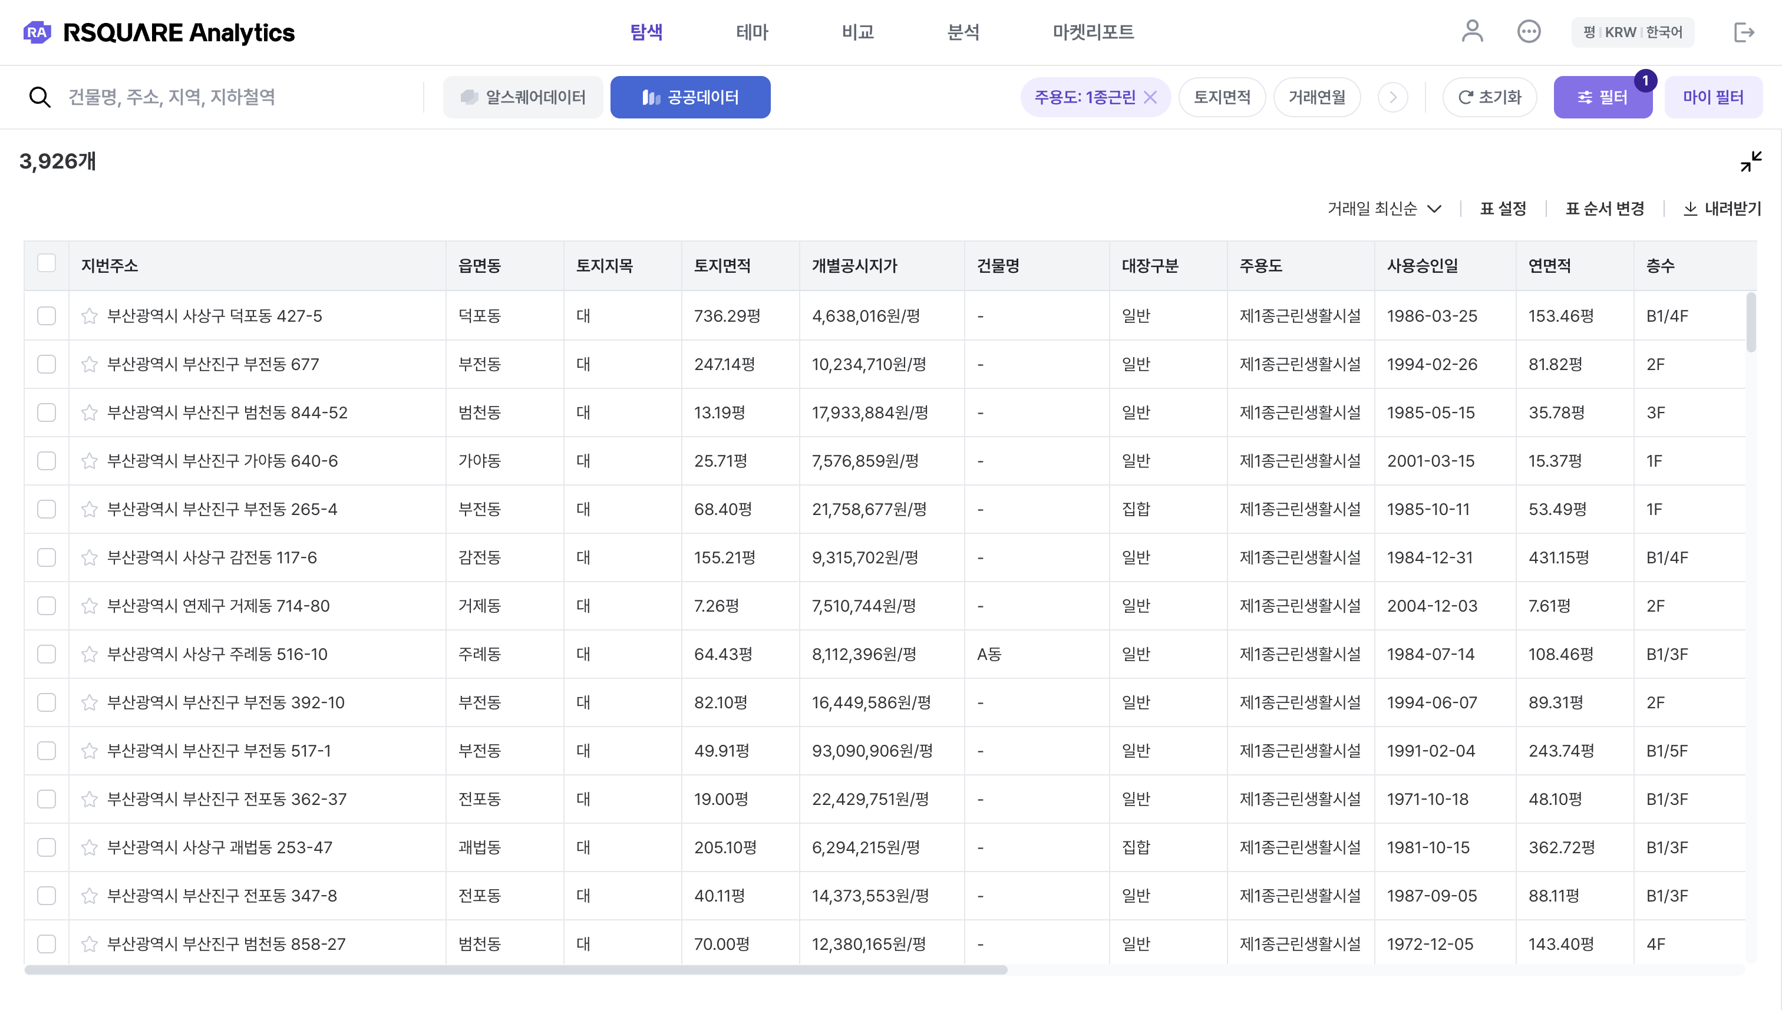This screenshot has height=1010, width=1782.
Task: Favorite the 덕포동 427-5 row star
Action: [90, 316]
